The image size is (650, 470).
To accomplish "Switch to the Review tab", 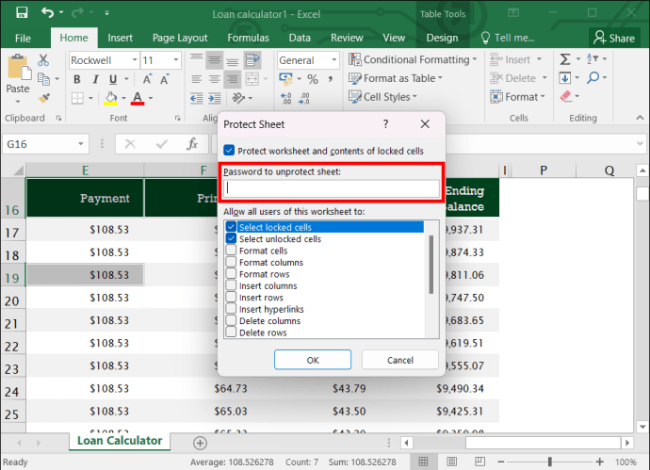I will 347,38.
